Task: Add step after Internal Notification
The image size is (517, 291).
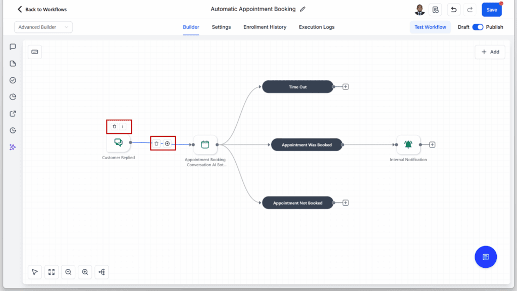Action: pyautogui.click(x=432, y=144)
